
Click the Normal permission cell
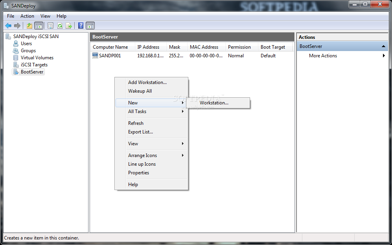coord(236,56)
